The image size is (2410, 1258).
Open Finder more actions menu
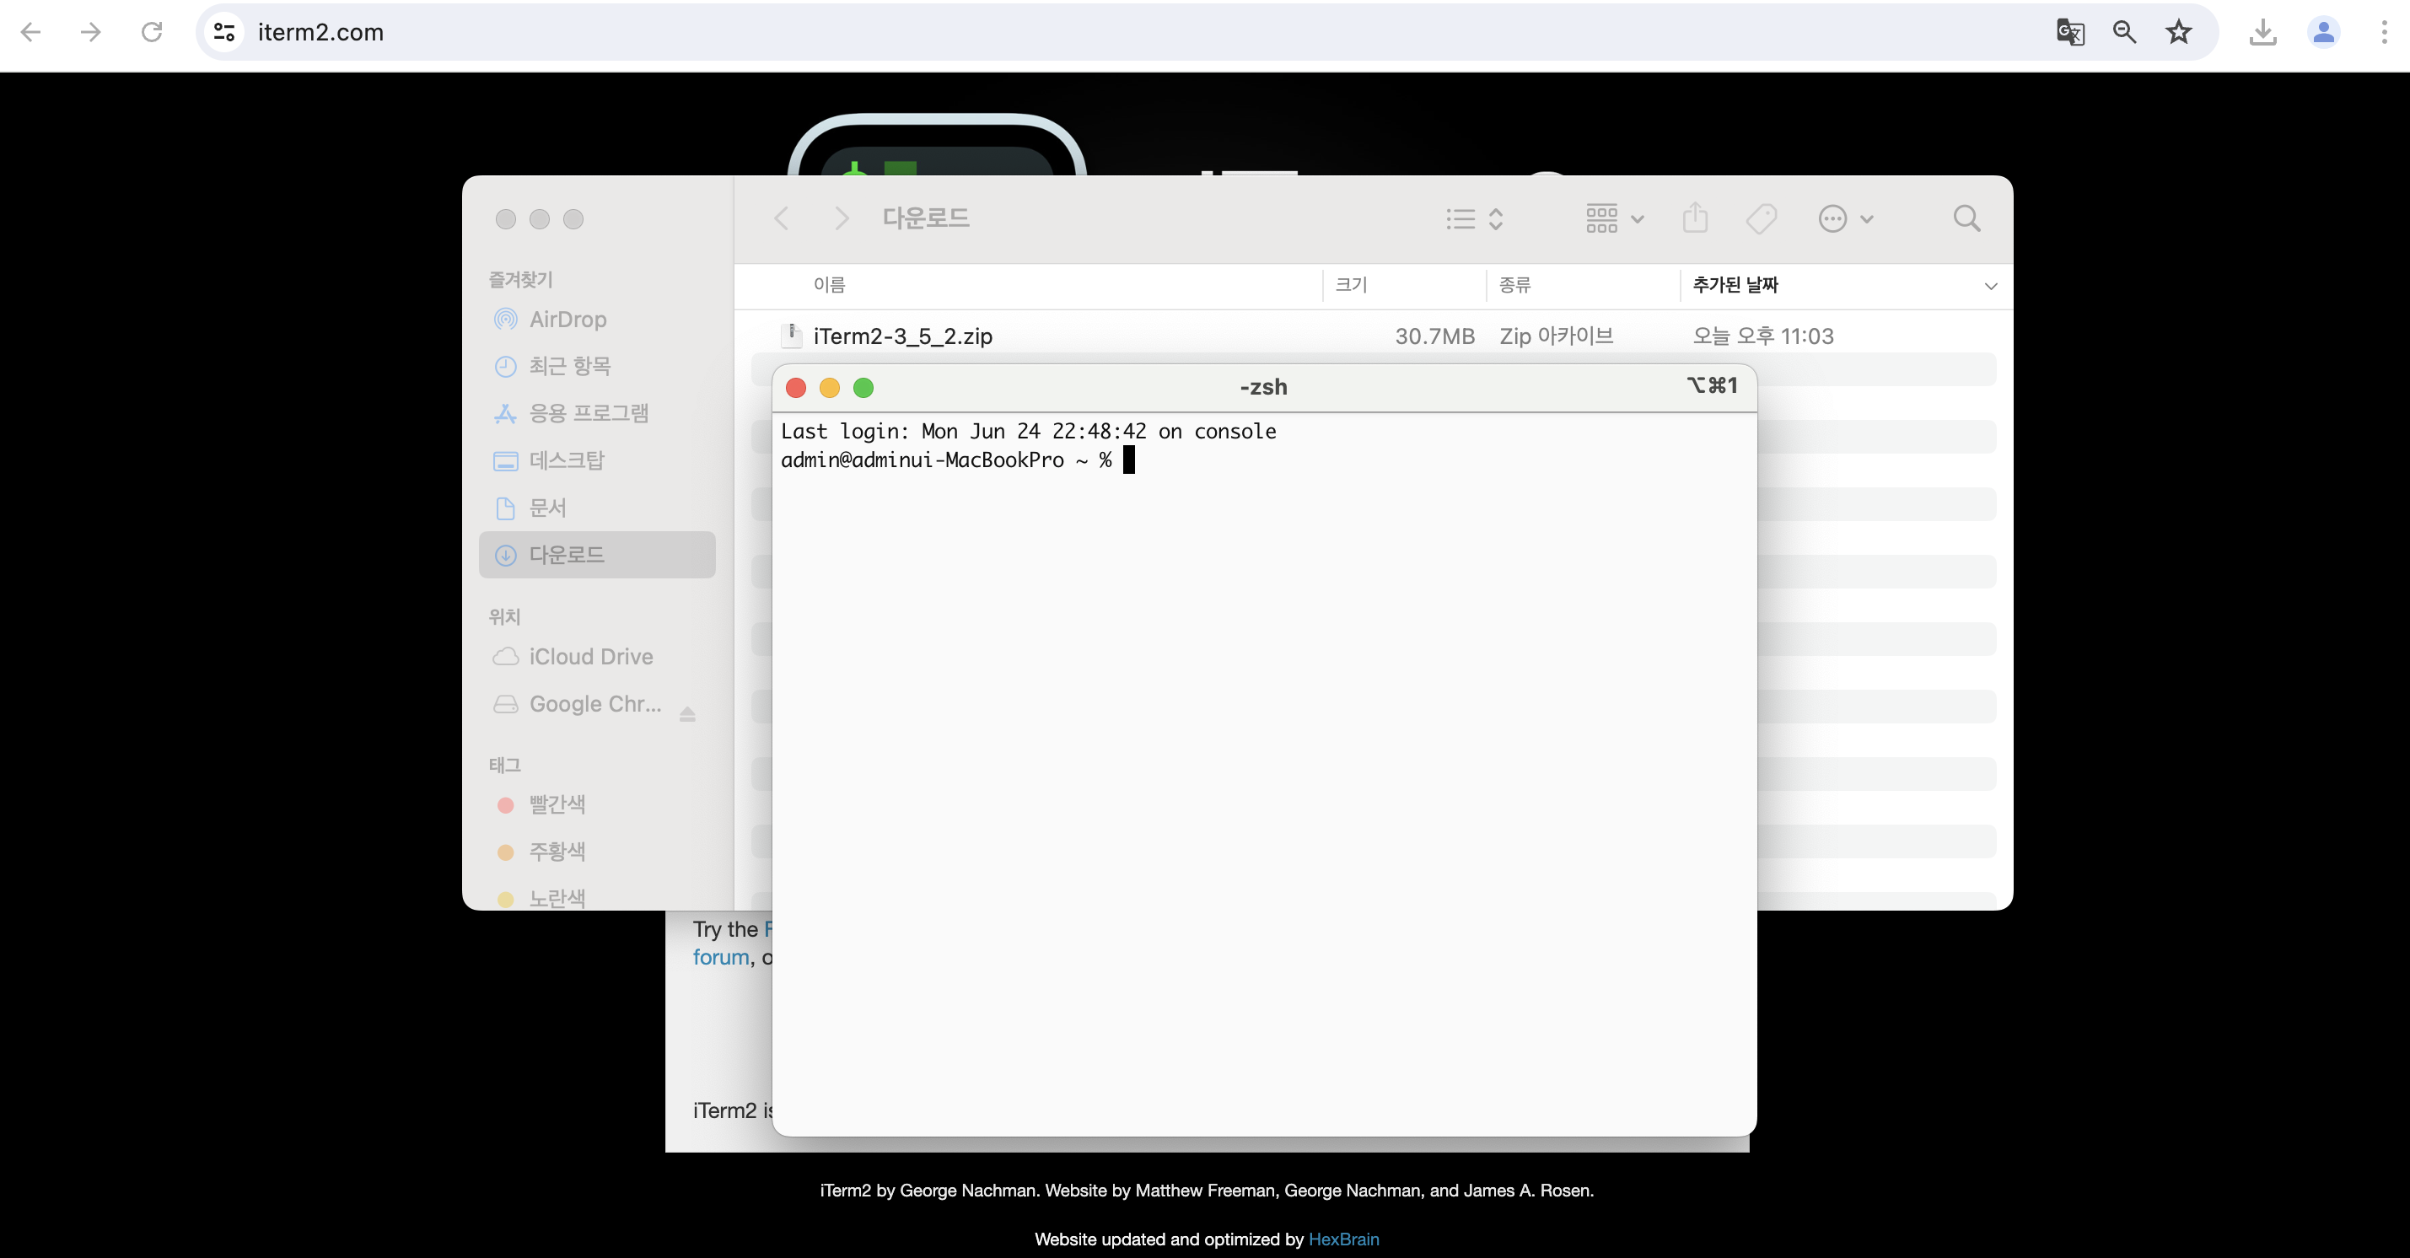tap(1845, 219)
